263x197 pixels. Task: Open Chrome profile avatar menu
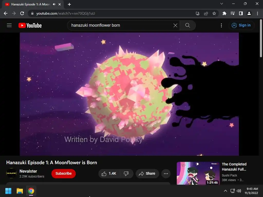249,13
